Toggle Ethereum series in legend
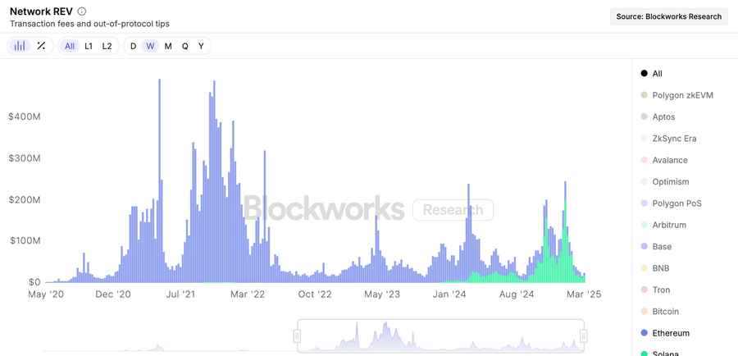This screenshot has width=738, height=356. pos(665,333)
